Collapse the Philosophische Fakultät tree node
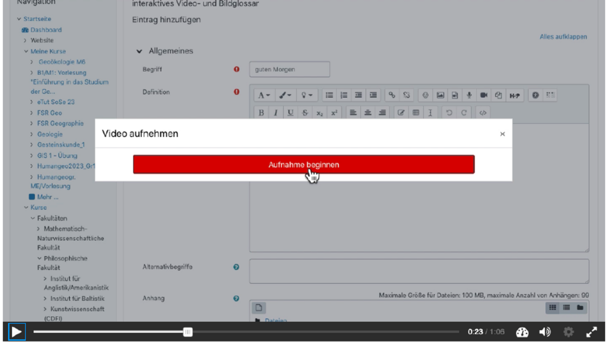The height and width of the screenshot is (342, 608). coord(40,258)
